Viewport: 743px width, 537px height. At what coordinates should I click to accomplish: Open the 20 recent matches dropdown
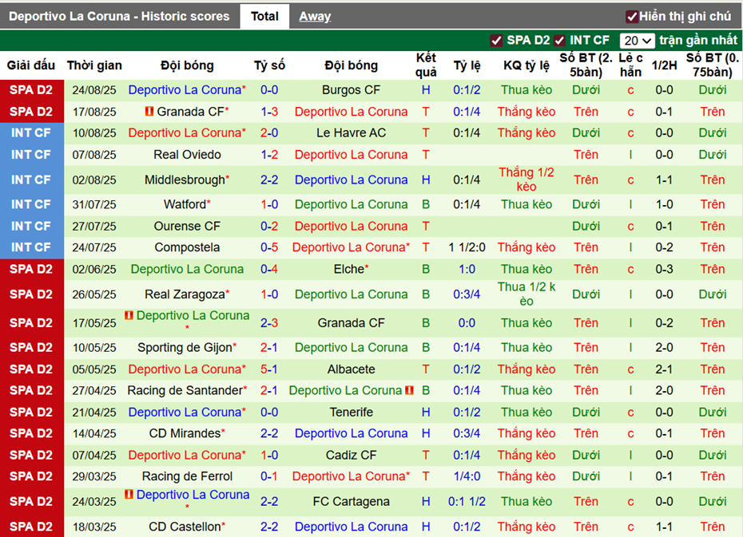pyautogui.click(x=637, y=41)
